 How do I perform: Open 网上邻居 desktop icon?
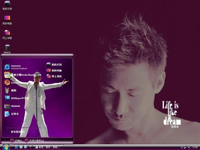(7, 35)
